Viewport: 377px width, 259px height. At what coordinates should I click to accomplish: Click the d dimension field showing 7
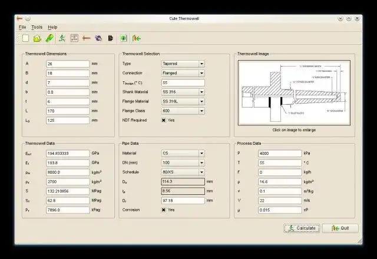point(68,82)
